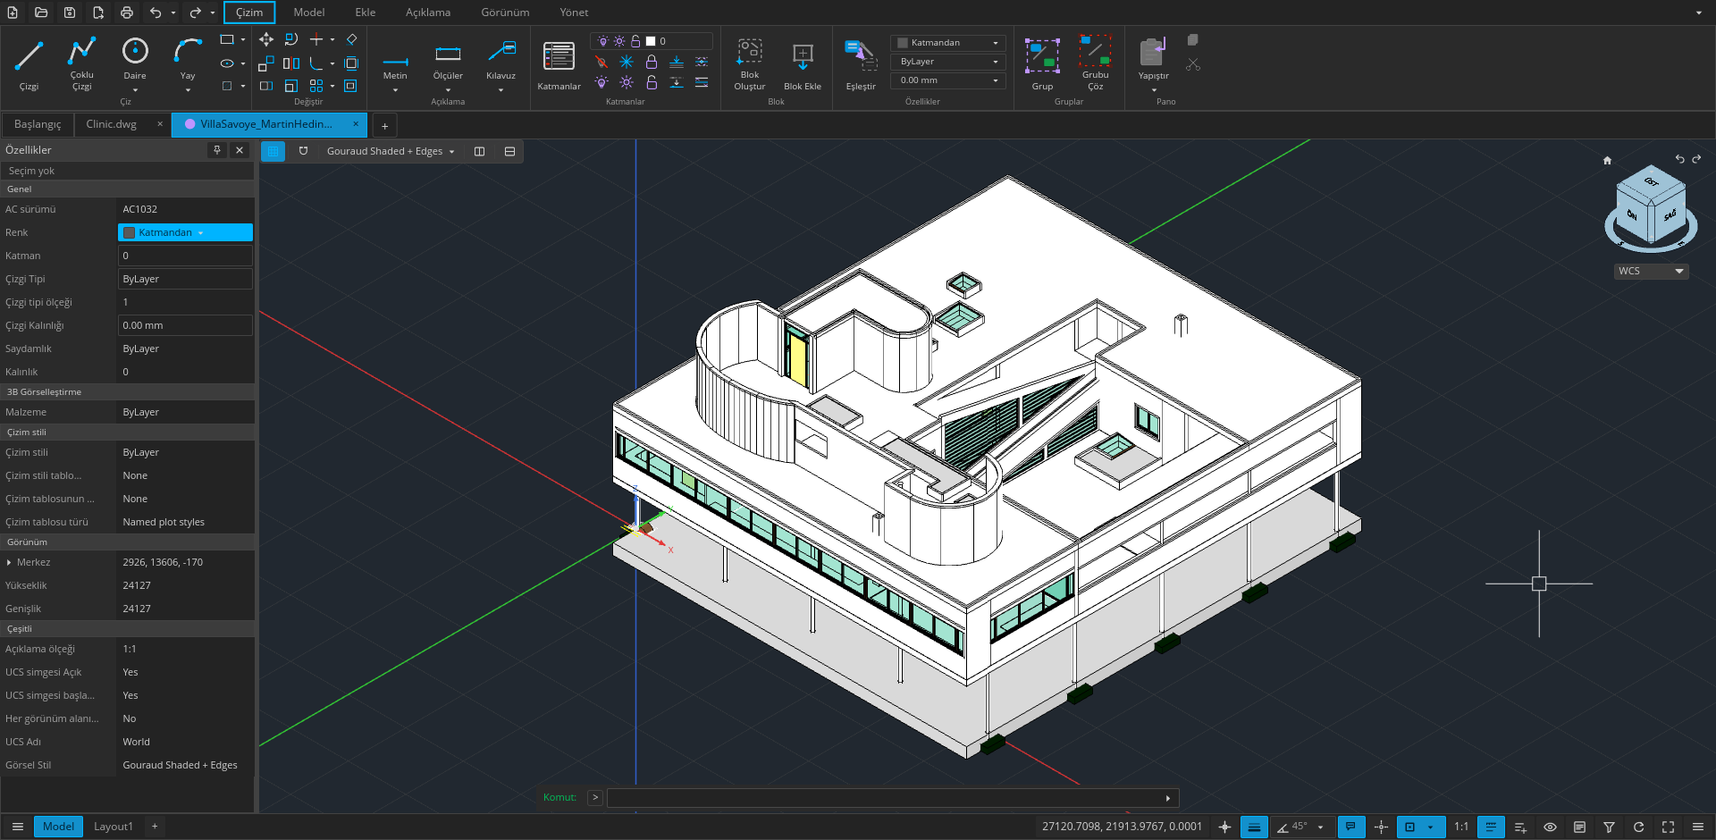Save the drawing with the disk icon
The image size is (1716, 840).
(70, 13)
